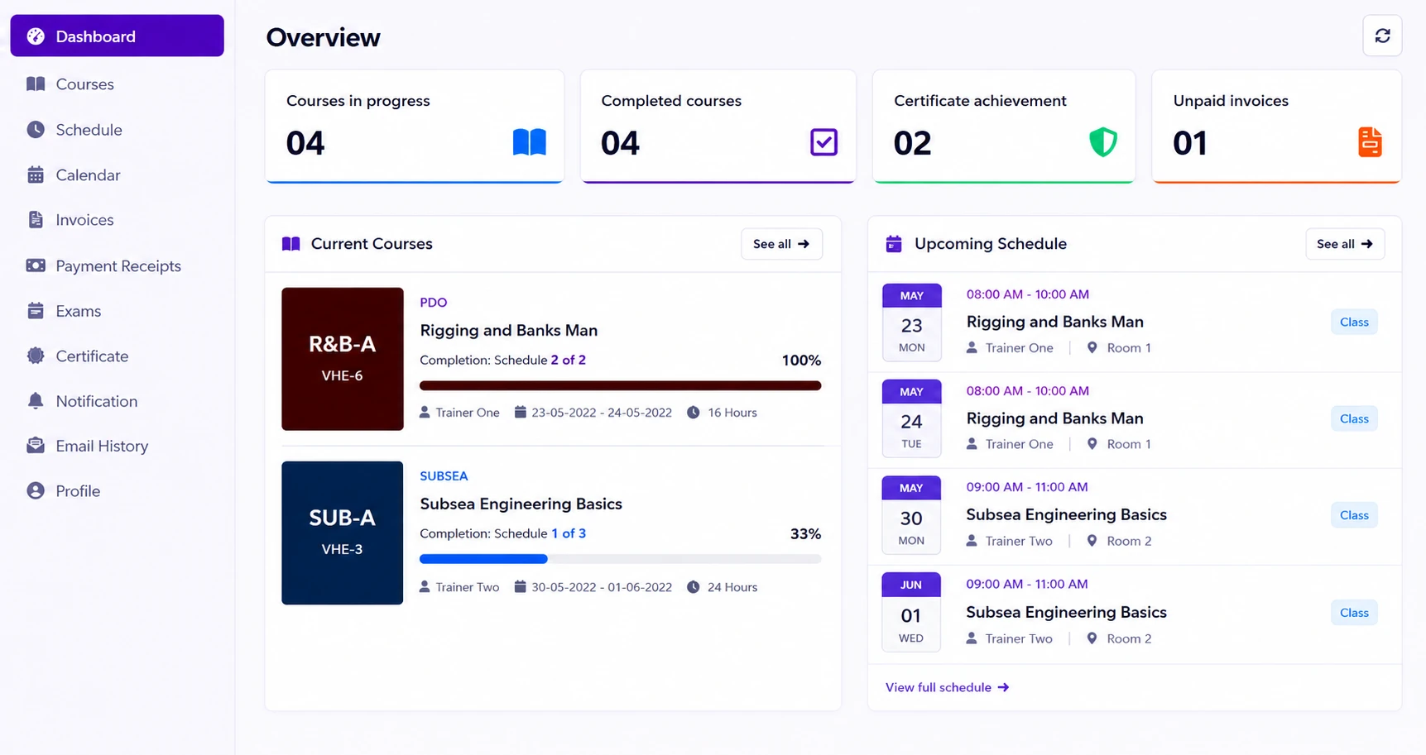Click See all in Upcoming Schedule
The image size is (1426, 755).
pos(1345,244)
